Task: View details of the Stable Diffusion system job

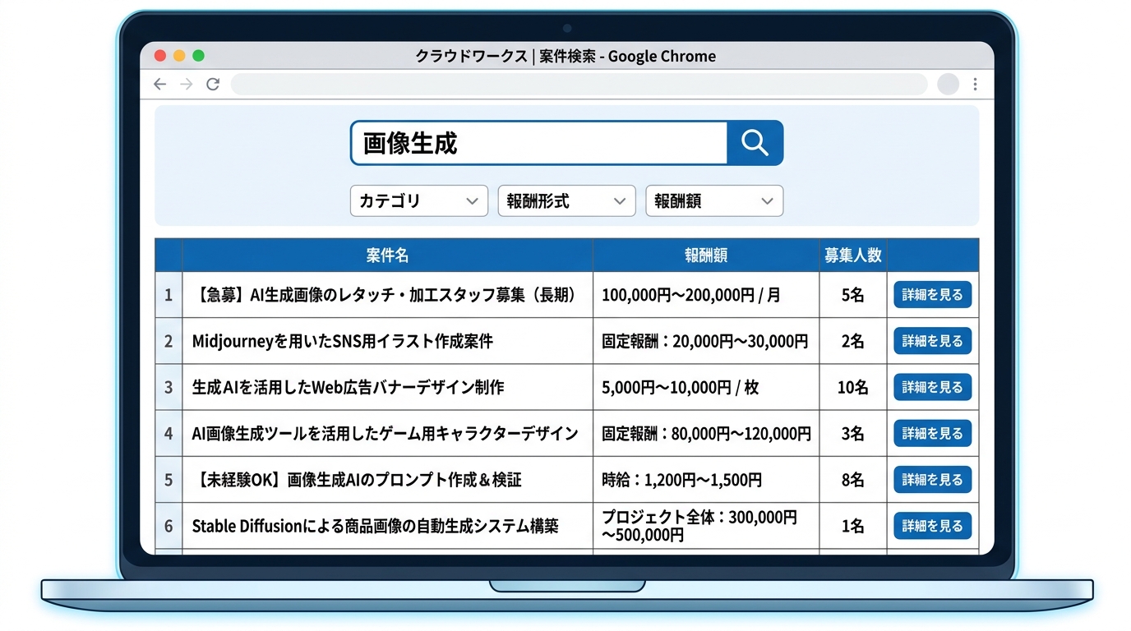Action: pyautogui.click(x=932, y=526)
